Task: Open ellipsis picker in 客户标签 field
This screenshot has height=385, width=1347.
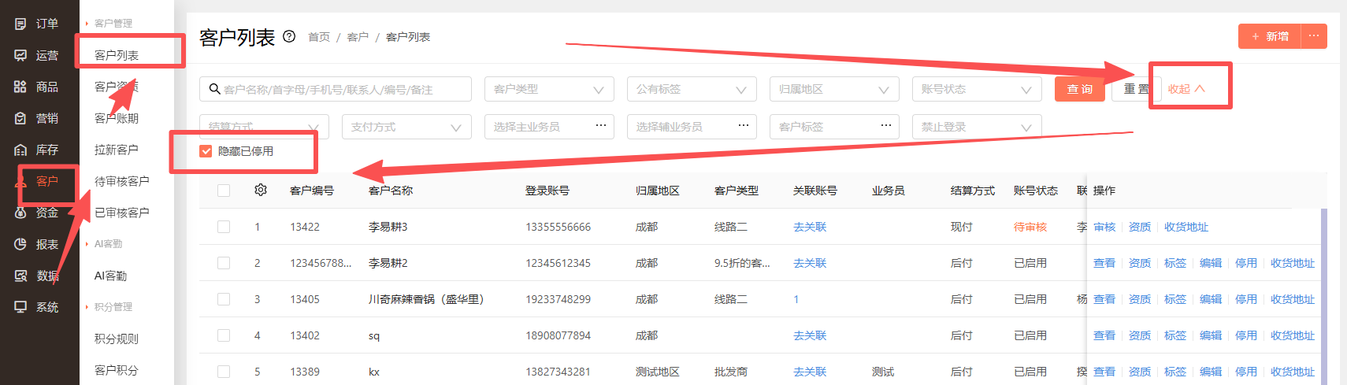Action: point(885,126)
